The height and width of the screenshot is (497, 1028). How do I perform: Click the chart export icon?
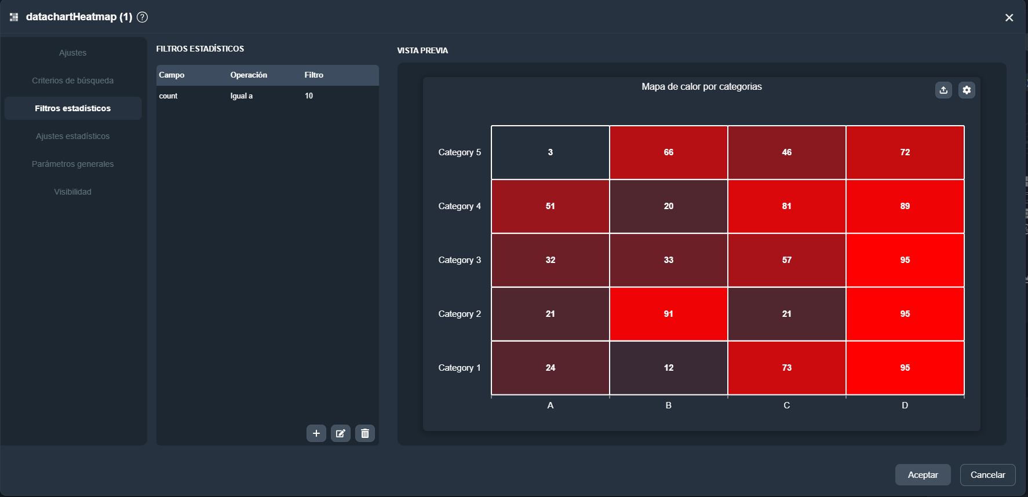point(943,90)
